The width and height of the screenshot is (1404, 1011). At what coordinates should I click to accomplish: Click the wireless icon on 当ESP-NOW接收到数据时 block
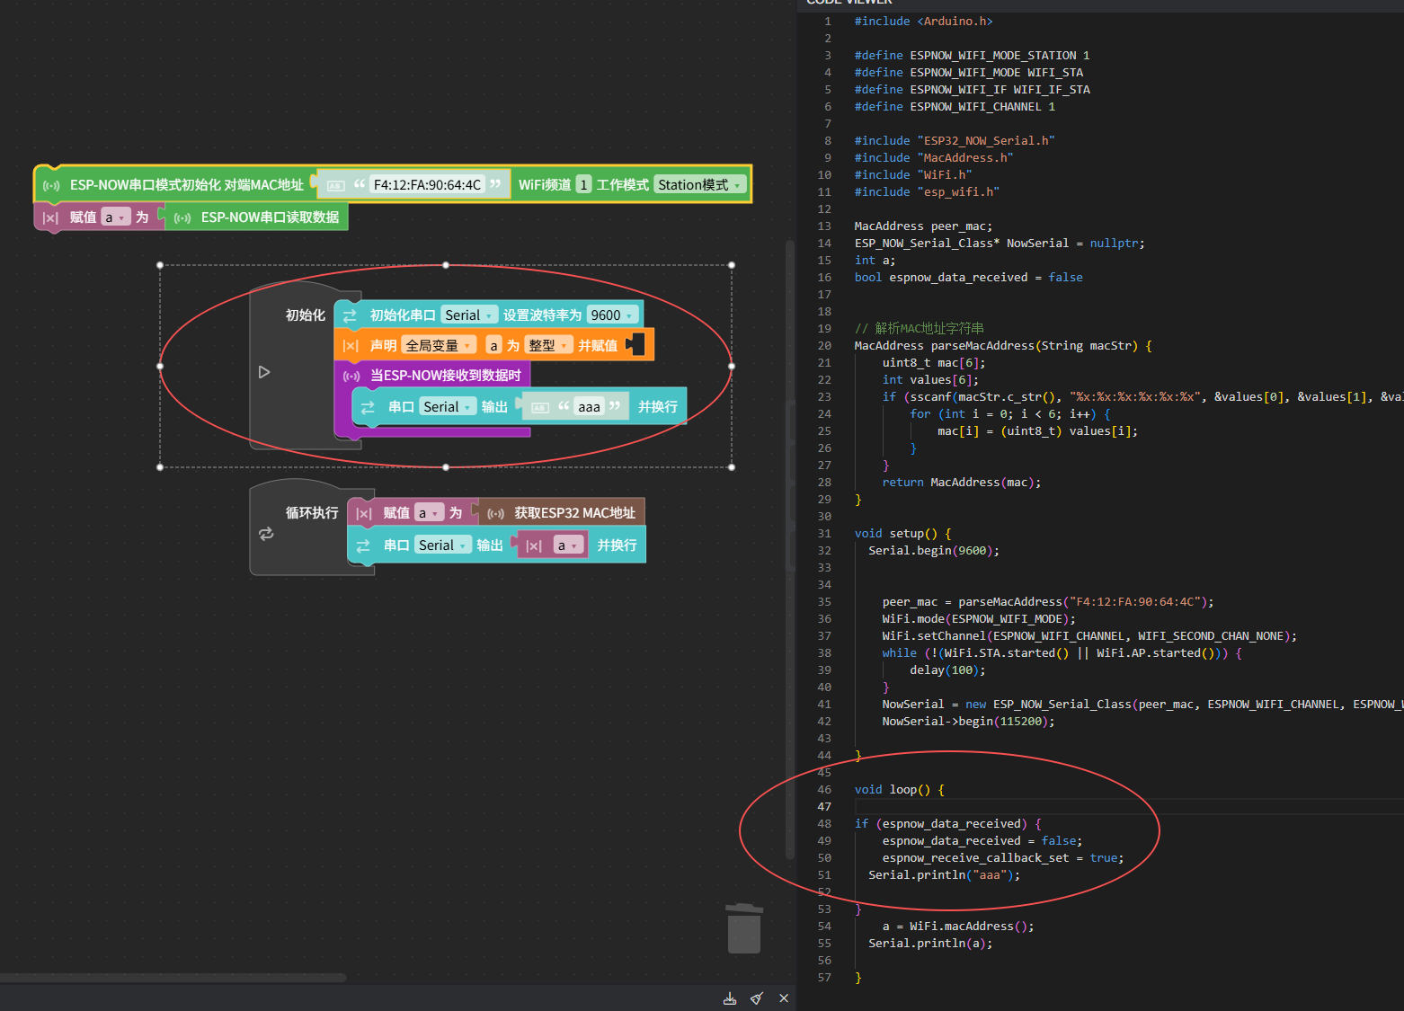pyautogui.click(x=351, y=377)
